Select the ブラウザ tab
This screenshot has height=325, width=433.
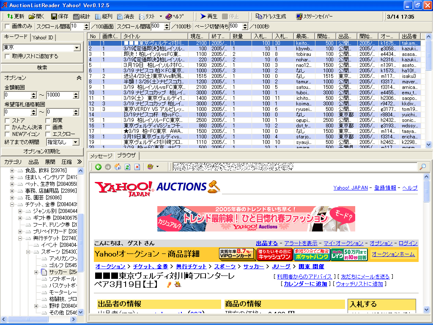(x=126, y=155)
